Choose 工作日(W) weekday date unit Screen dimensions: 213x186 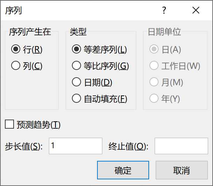[154, 66]
